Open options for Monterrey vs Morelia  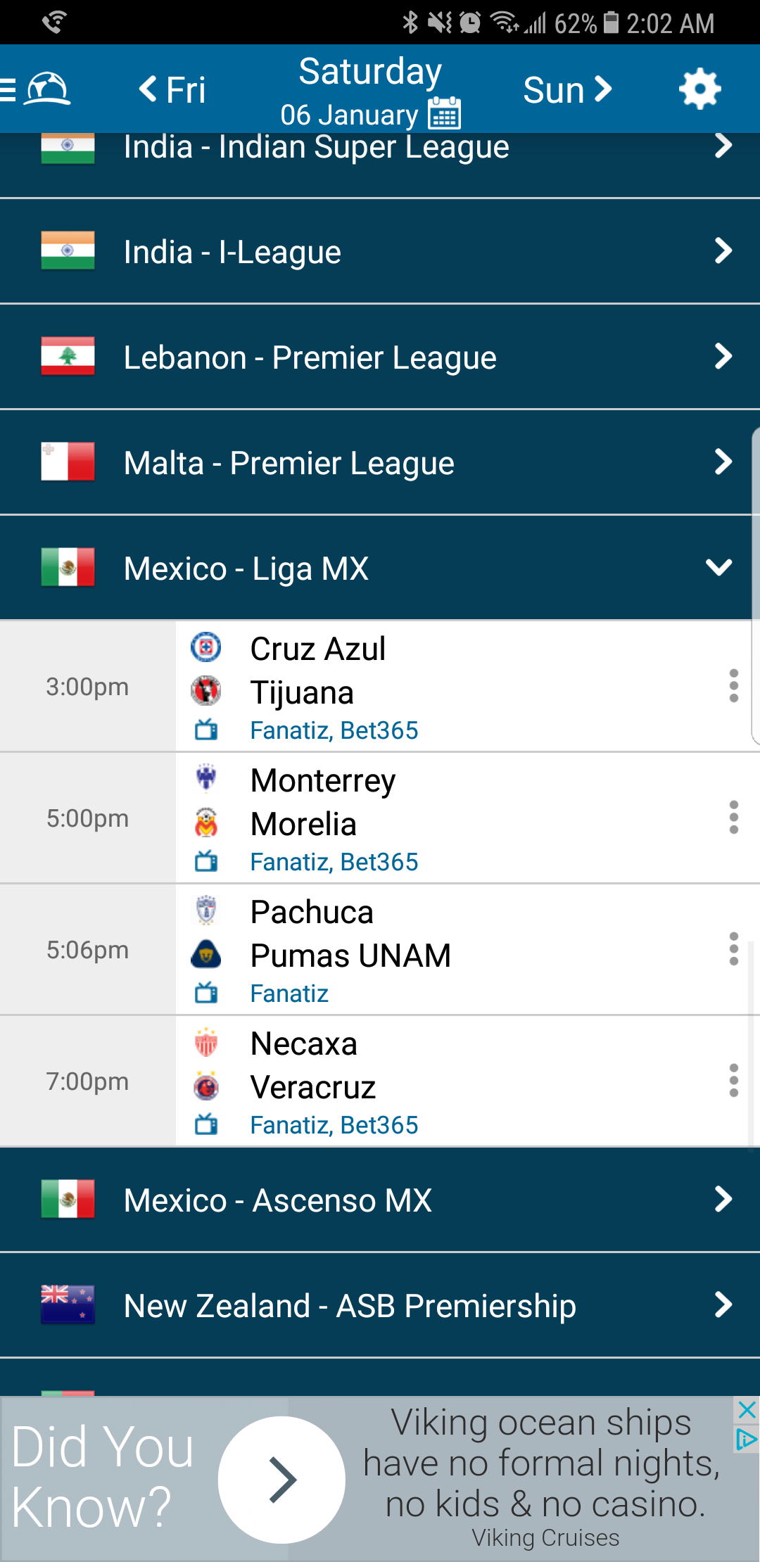point(733,818)
